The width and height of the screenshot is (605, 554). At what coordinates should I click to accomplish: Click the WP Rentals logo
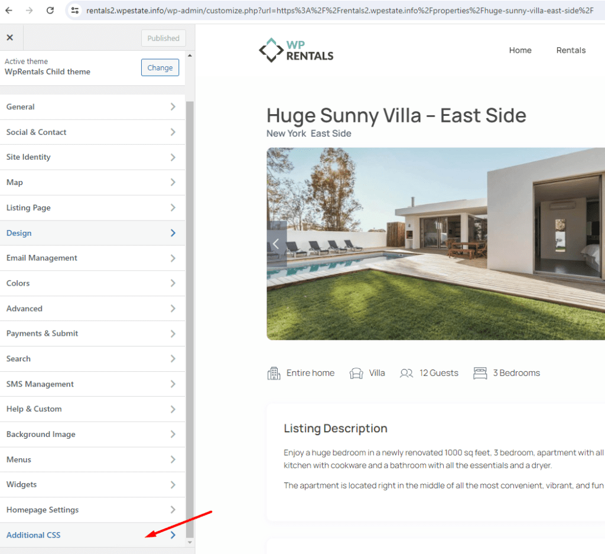tap(297, 50)
